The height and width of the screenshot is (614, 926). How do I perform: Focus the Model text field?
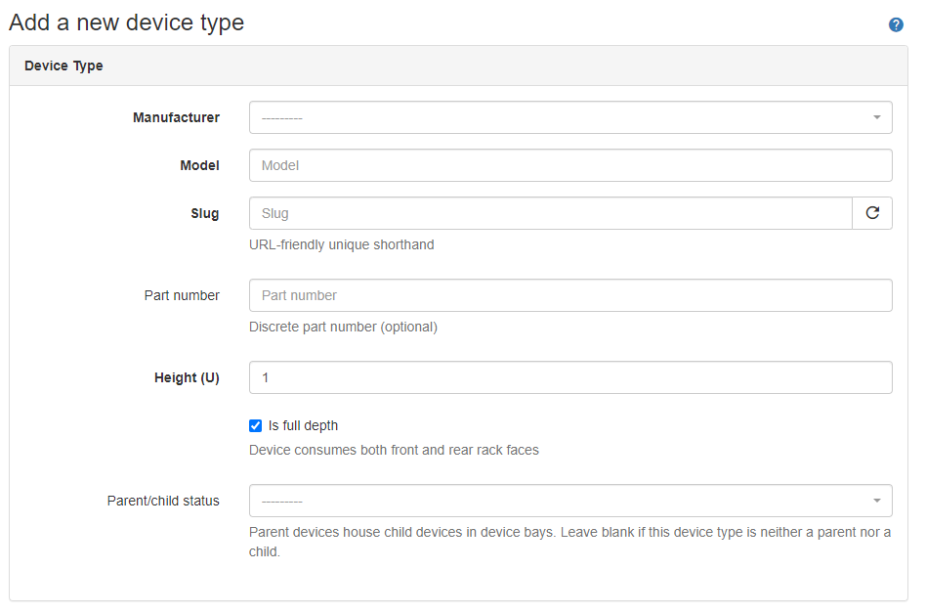click(570, 165)
